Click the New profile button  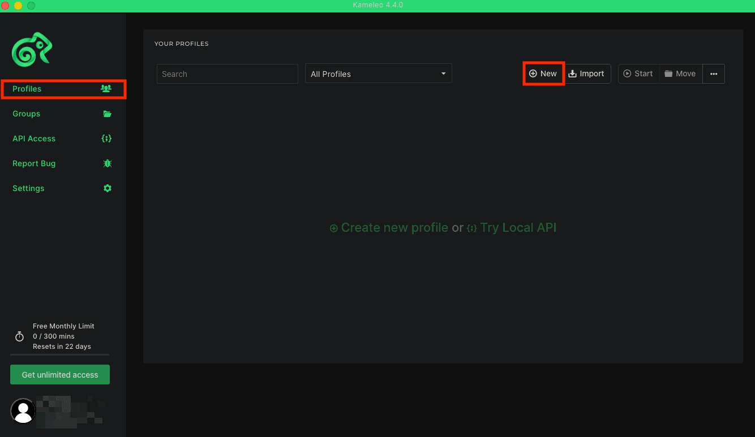pyautogui.click(x=543, y=73)
